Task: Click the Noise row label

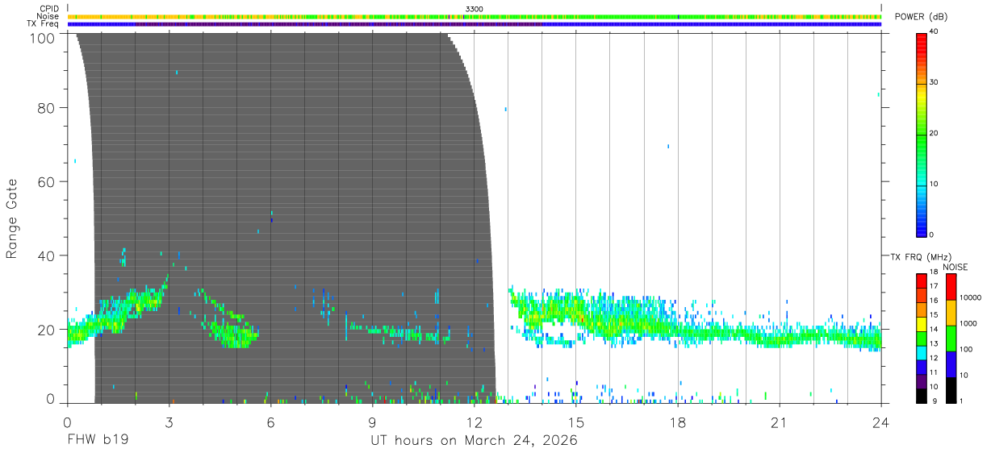Action: (48, 16)
